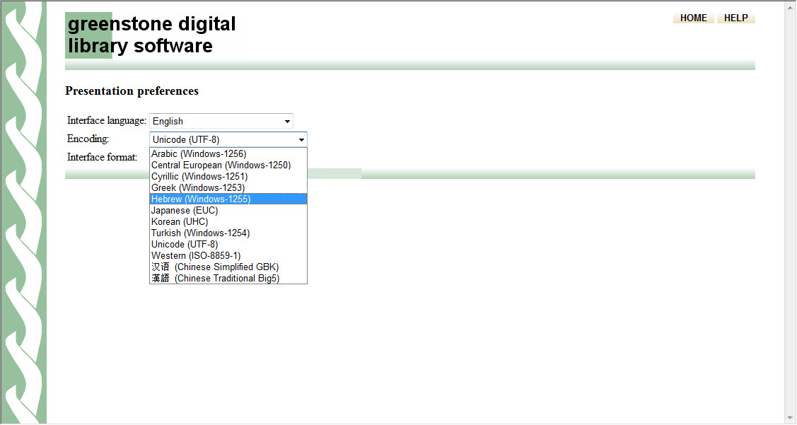Select Chinese Traditional Big5 encoding
The image size is (797, 425).
228,278
